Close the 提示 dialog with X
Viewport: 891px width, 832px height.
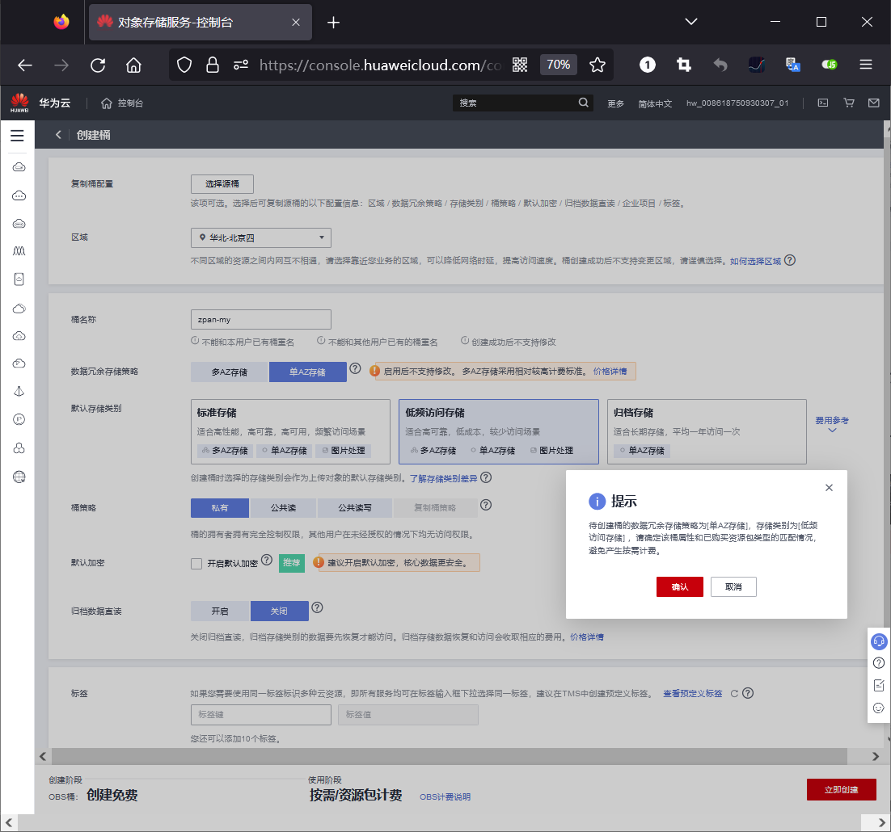point(829,488)
